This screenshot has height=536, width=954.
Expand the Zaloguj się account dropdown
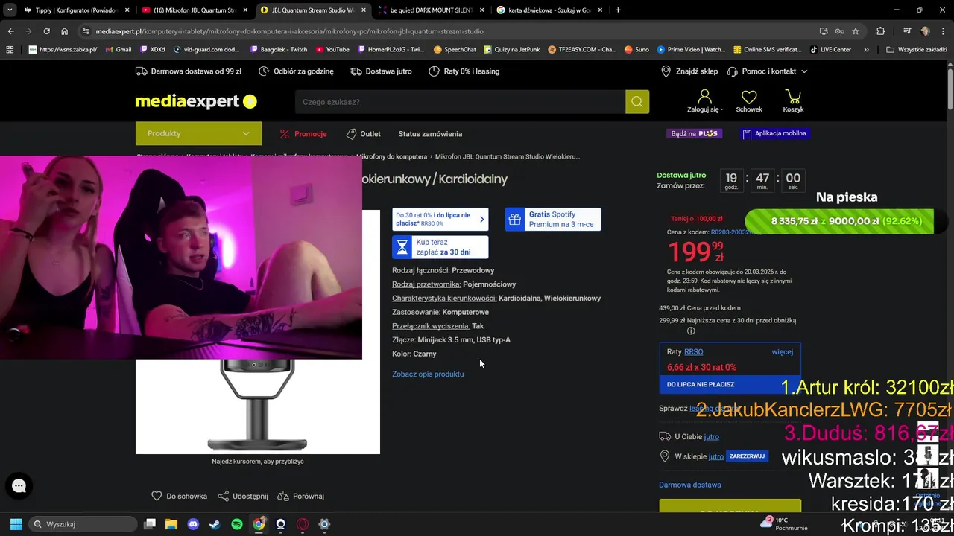click(704, 101)
